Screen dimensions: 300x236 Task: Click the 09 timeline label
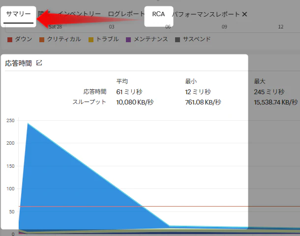(x=224, y=26)
